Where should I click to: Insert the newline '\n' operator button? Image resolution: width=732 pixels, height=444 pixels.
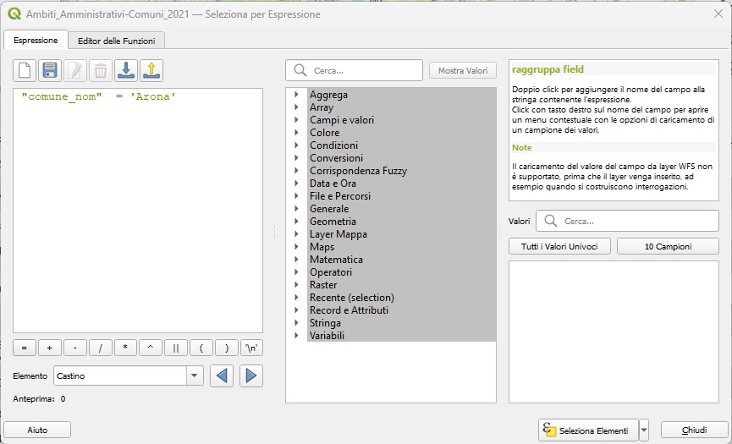251,348
